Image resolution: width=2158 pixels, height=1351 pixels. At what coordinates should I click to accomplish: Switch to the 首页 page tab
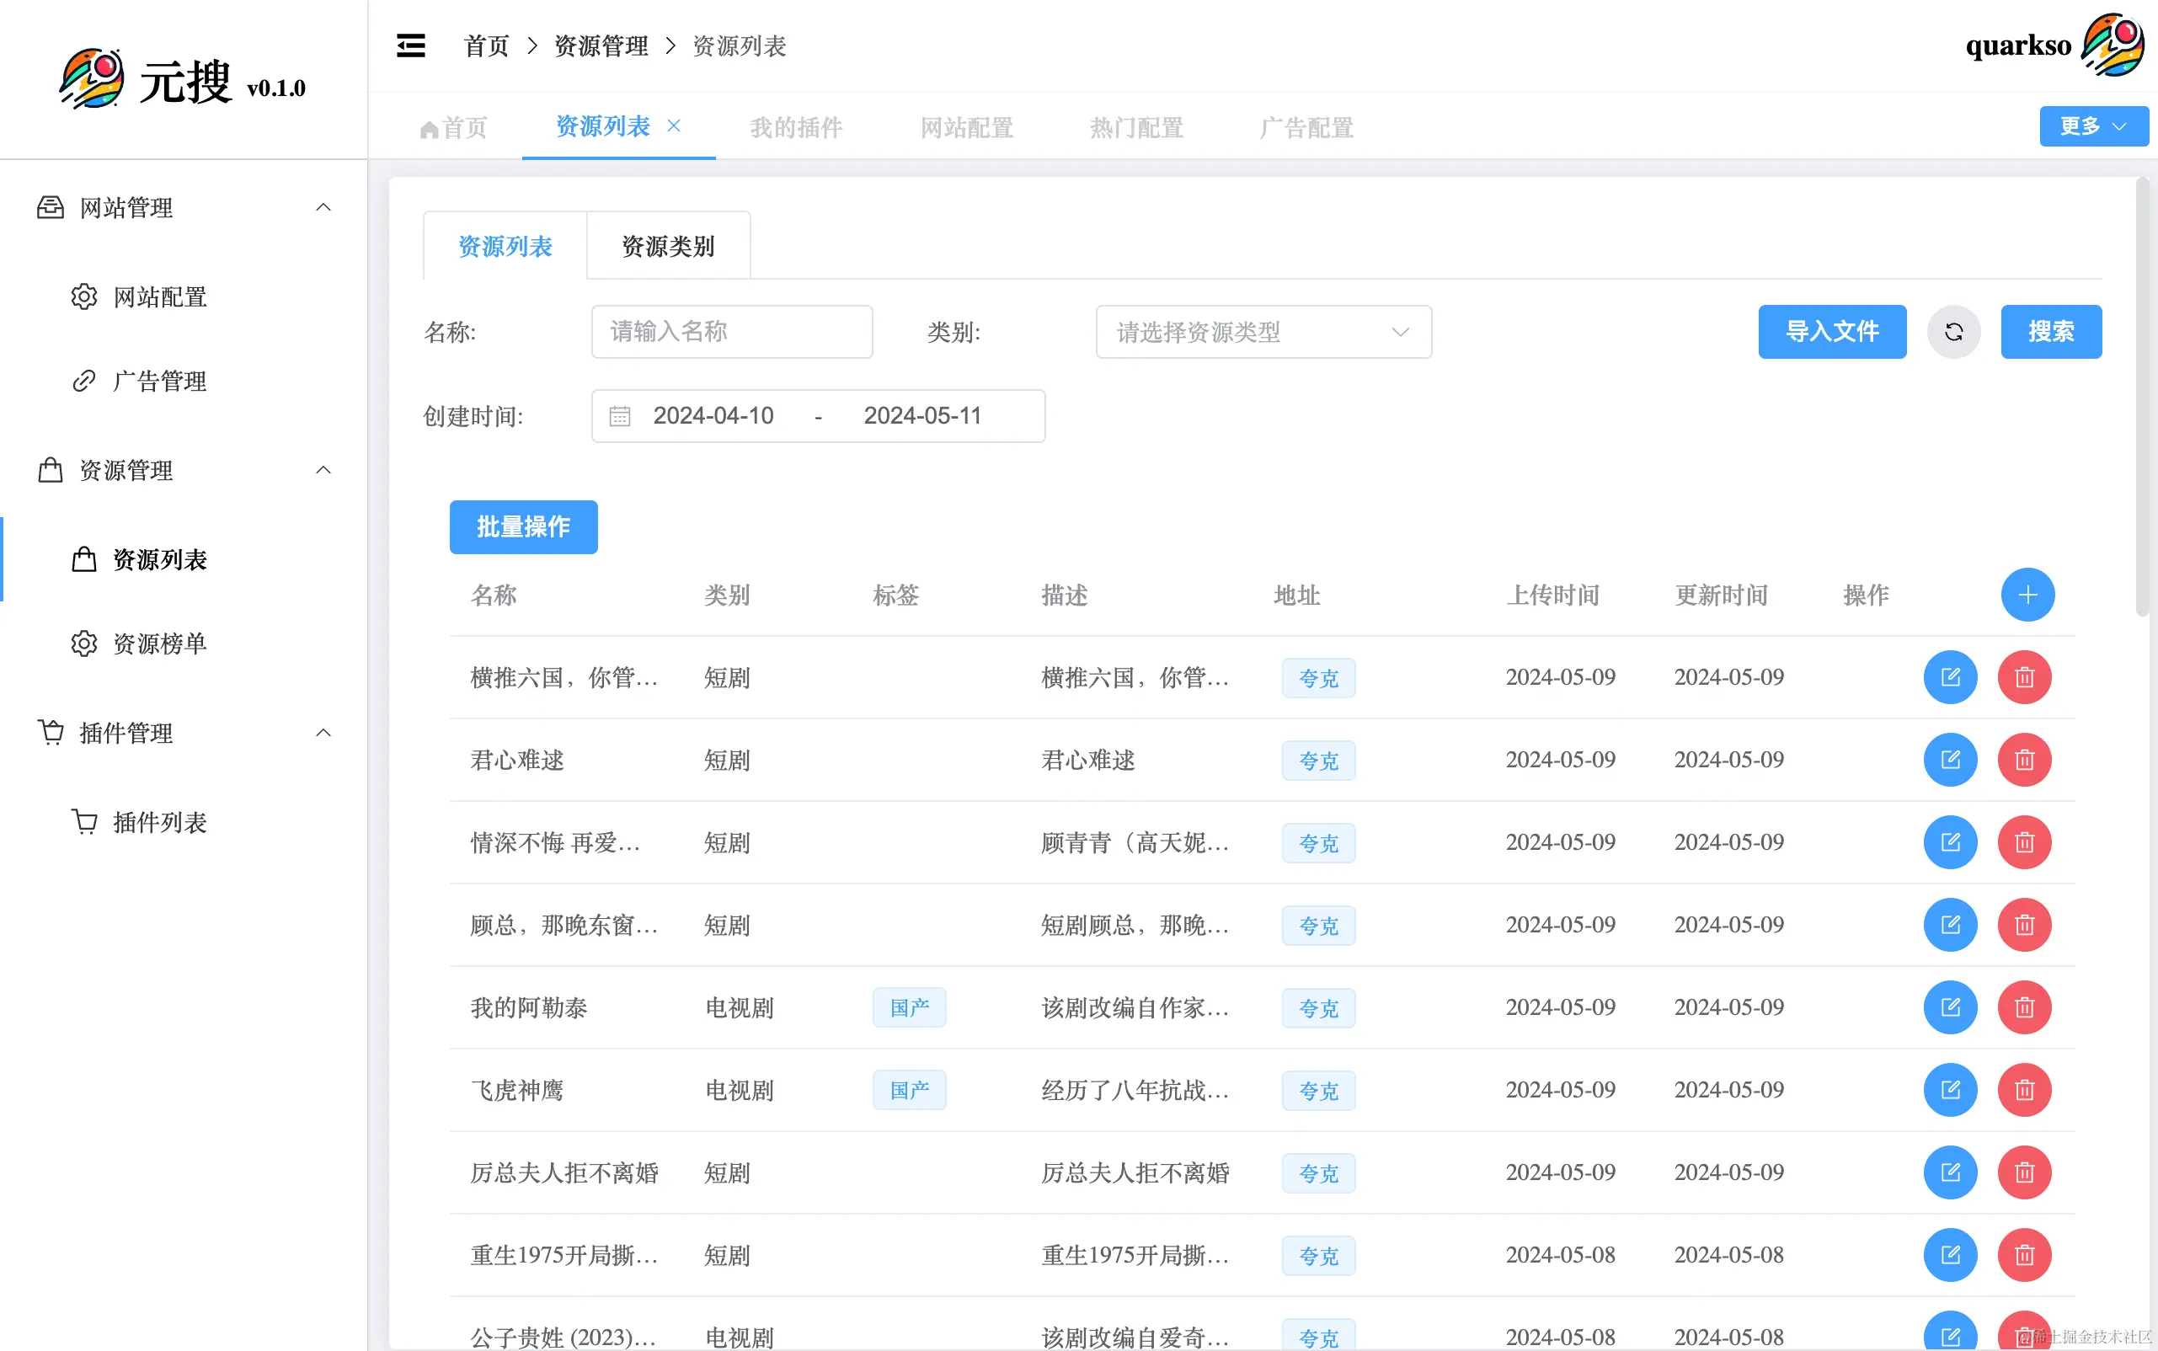(x=454, y=128)
